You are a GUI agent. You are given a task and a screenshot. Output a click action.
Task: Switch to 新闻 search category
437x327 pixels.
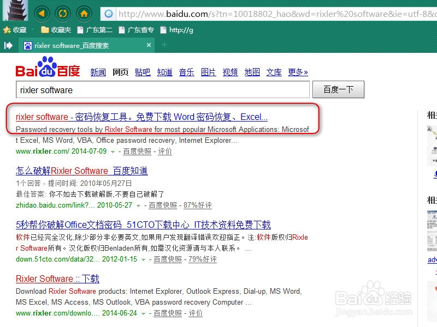(98, 72)
